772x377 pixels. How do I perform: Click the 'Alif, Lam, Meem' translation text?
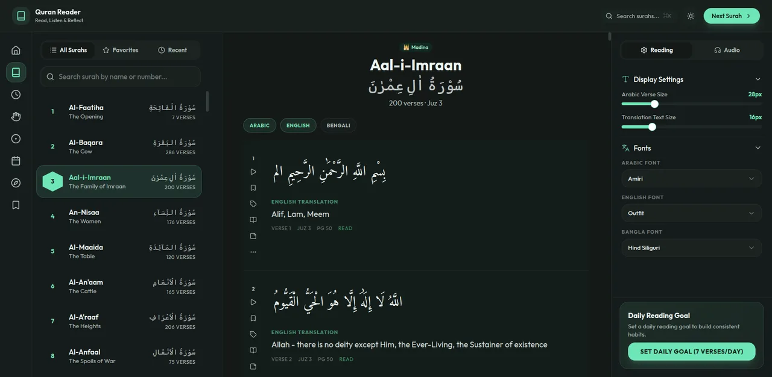[300, 214]
